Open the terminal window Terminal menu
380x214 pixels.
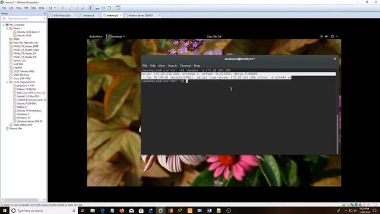coord(185,65)
